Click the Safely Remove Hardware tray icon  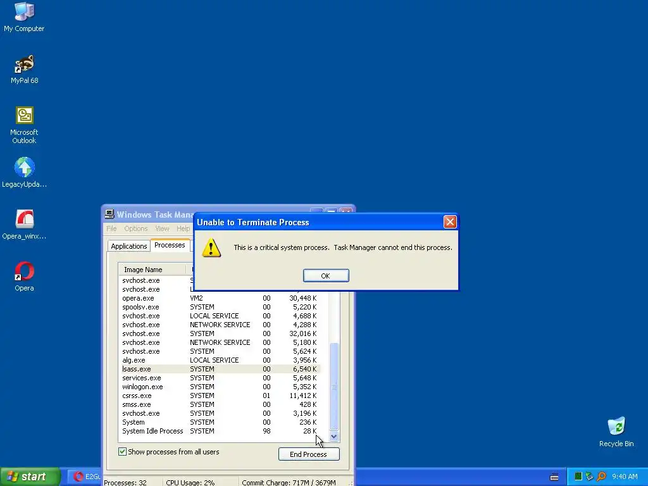tap(589, 477)
